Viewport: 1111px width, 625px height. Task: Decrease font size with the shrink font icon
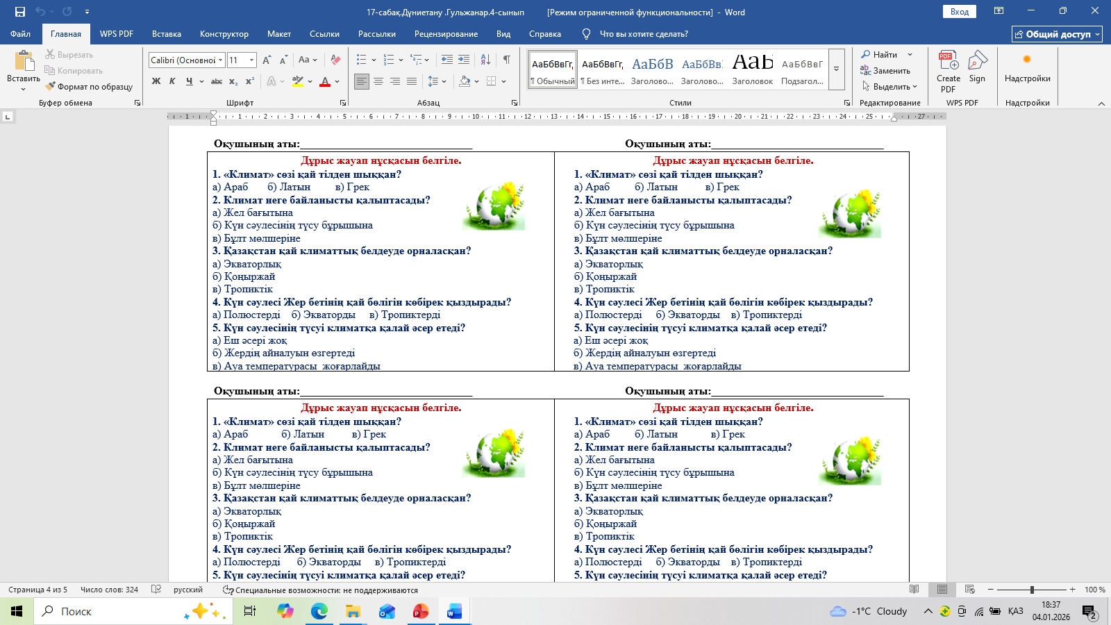(283, 60)
